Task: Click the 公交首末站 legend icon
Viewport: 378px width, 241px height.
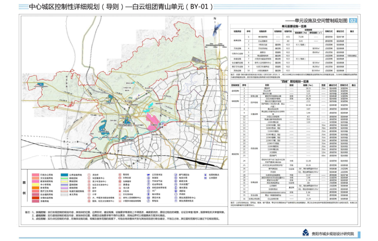Action: (149, 175)
